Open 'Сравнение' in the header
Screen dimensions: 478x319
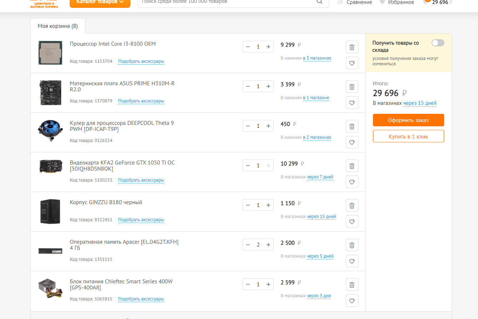[x=355, y=2]
